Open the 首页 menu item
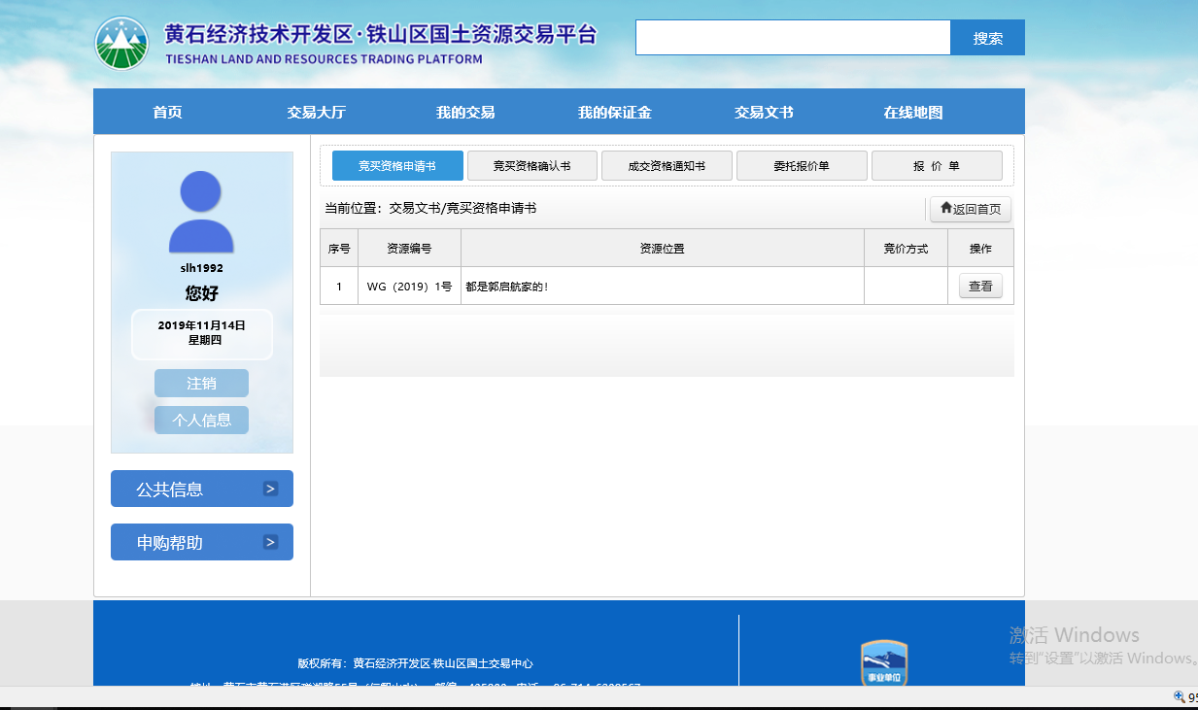This screenshot has height=710, width=1198. (167, 113)
